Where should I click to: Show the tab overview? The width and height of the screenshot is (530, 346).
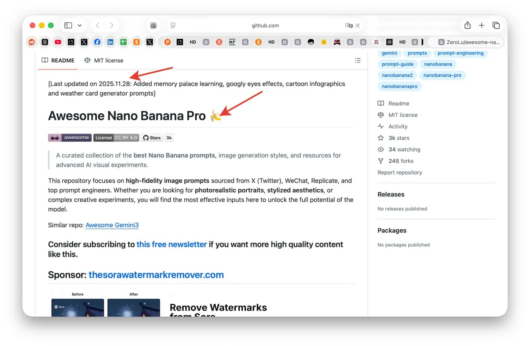click(x=496, y=26)
